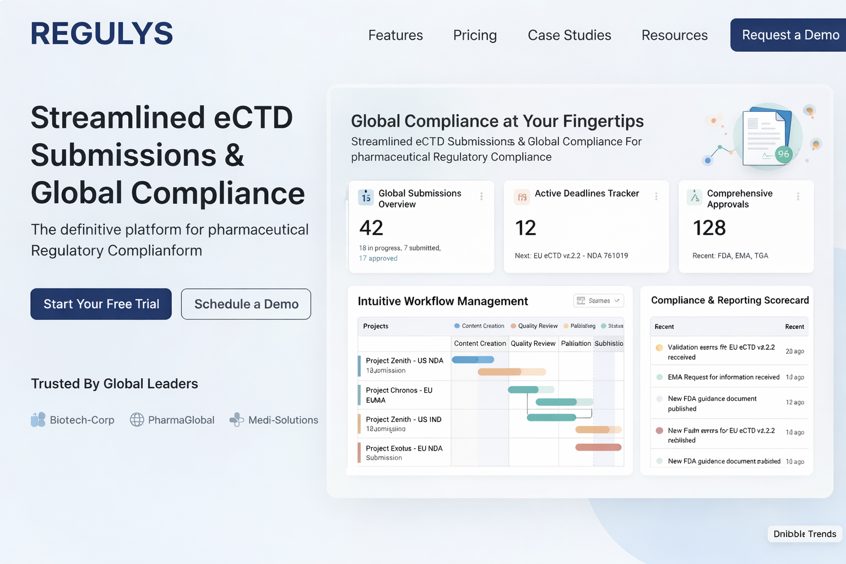Click the 12 active deadlines count
This screenshot has width=846, height=564.
tap(525, 228)
